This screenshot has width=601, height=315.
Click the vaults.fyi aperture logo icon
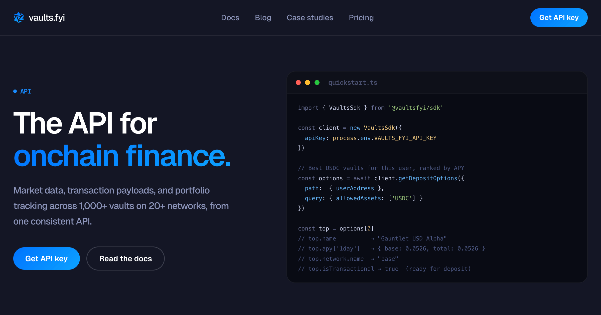(x=19, y=17)
